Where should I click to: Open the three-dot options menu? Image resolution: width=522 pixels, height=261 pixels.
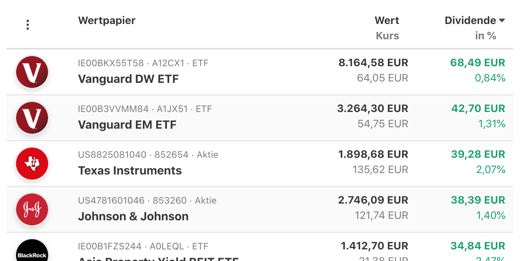pyautogui.click(x=28, y=25)
